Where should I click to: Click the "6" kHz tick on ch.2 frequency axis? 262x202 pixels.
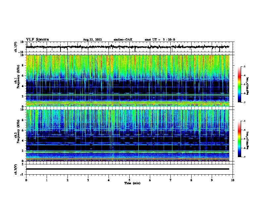point(23,130)
